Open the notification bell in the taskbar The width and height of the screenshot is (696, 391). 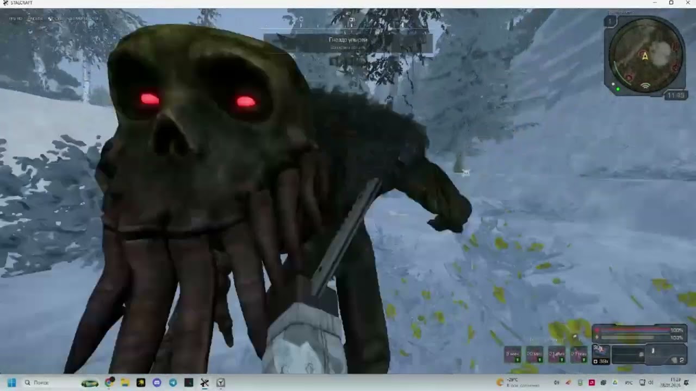coord(686,383)
